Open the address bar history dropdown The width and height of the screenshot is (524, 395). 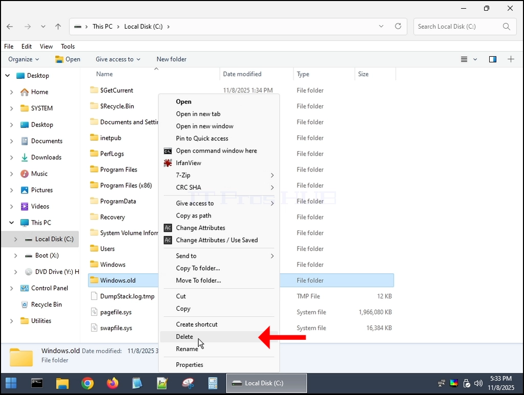pyautogui.click(x=381, y=26)
